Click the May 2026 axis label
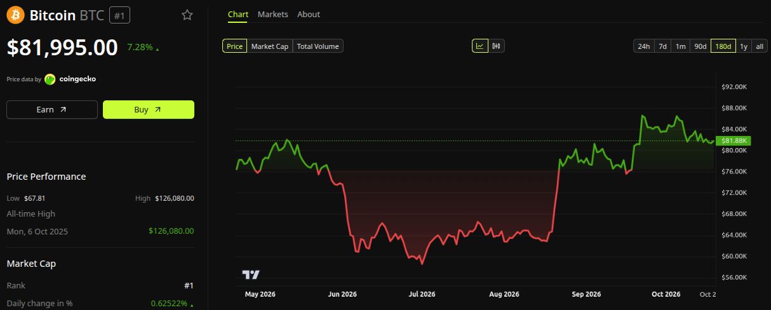This screenshot has height=310, width=771. (x=260, y=294)
